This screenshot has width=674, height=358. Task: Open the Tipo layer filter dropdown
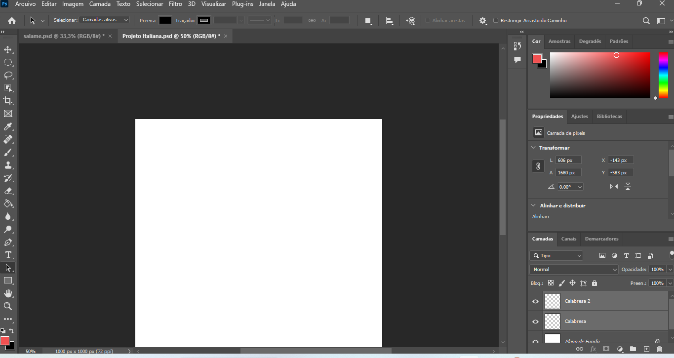[556, 256]
